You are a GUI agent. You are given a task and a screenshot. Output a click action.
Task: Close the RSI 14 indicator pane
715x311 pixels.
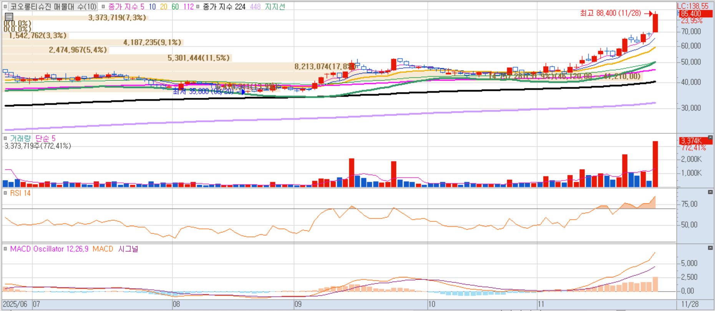(x=710, y=192)
